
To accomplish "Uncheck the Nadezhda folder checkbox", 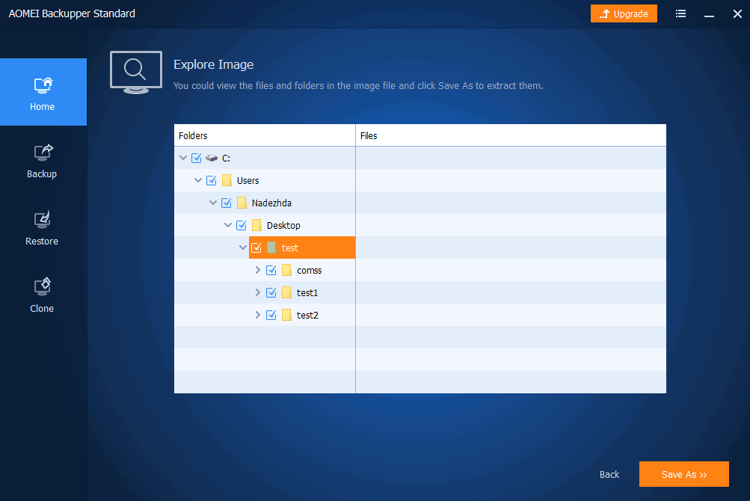I will click(x=227, y=203).
